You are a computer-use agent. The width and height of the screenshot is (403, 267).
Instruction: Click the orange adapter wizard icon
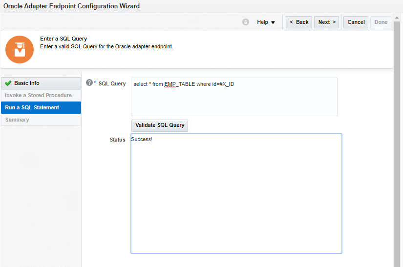[20, 50]
